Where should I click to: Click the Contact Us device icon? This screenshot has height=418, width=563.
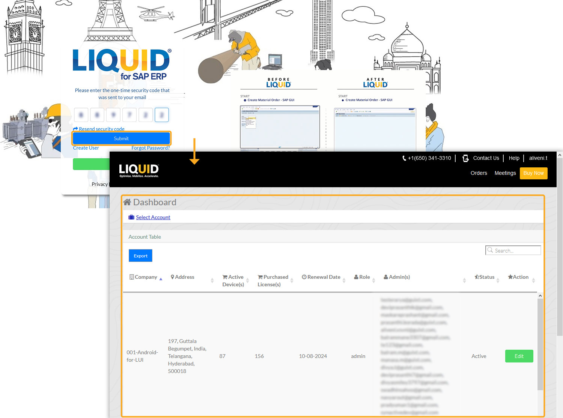[465, 158]
